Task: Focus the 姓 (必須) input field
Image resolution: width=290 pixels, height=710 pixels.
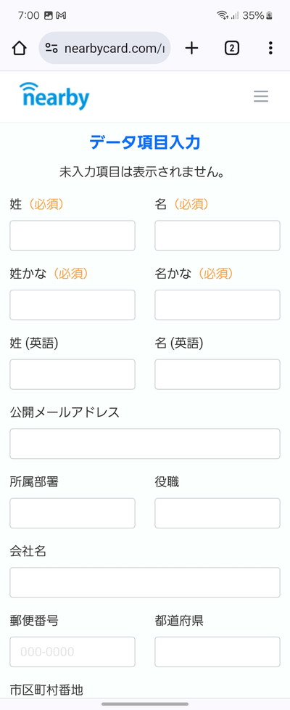Action: (72, 235)
